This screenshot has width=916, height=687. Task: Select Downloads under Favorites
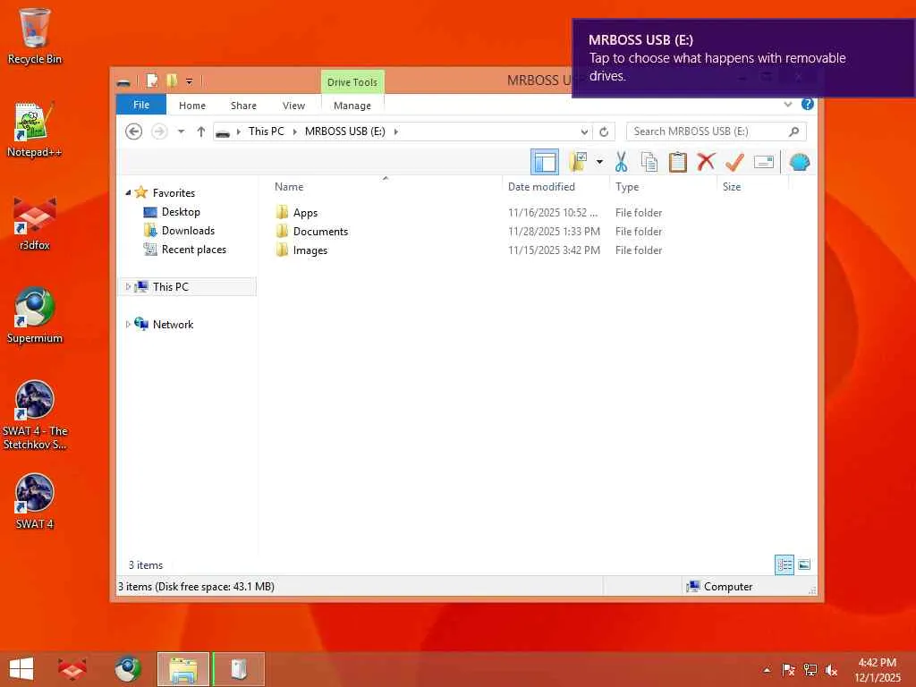click(188, 230)
